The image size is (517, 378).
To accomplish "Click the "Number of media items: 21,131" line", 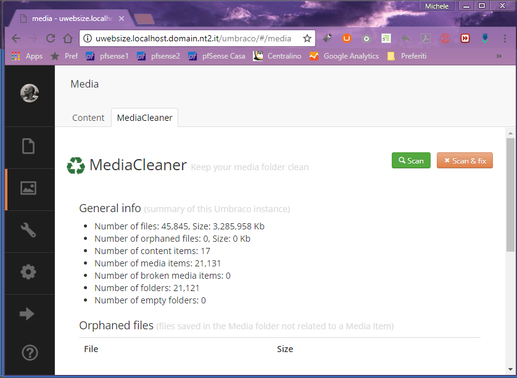I will coord(157,263).
